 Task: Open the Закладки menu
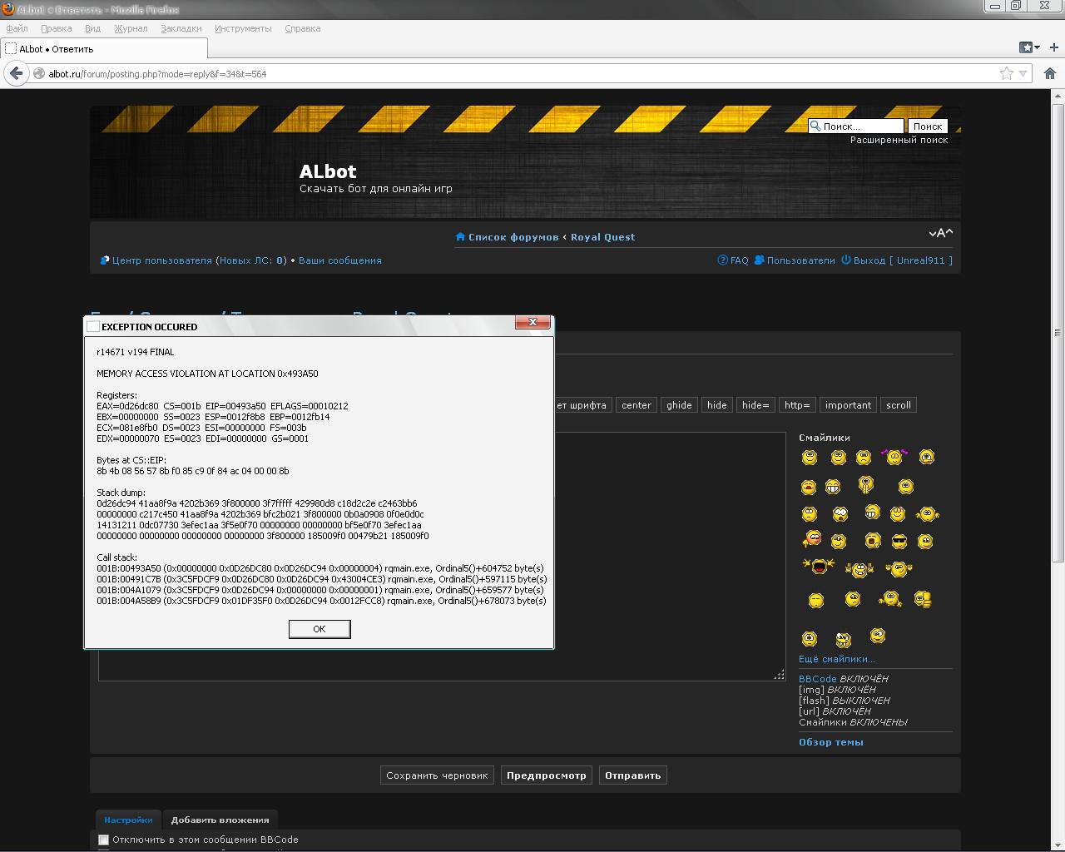pyautogui.click(x=181, y=28)
